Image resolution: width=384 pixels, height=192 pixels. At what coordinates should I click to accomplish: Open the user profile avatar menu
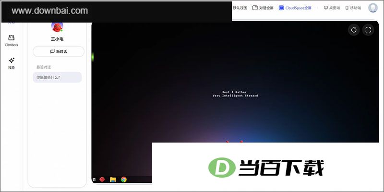[373, 8]
